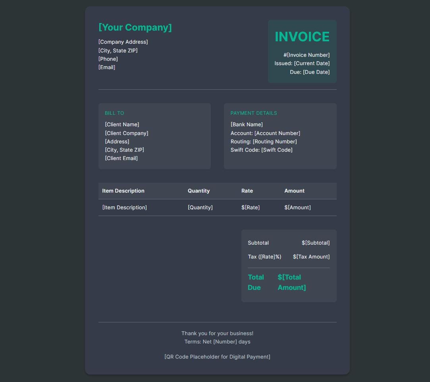The height and width of the screenshot is (382, 430).
Task: Select the Terms Net days text
Action: pyautogui.click(x=217, y=341)
